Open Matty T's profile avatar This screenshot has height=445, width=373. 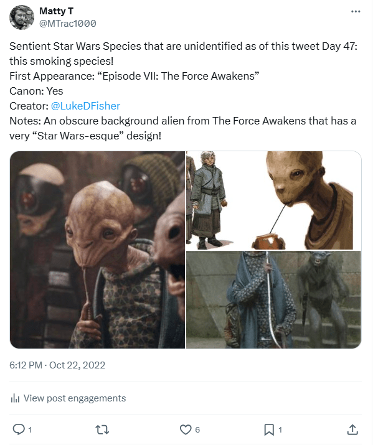pyautogui.click(x=22, y=17)
